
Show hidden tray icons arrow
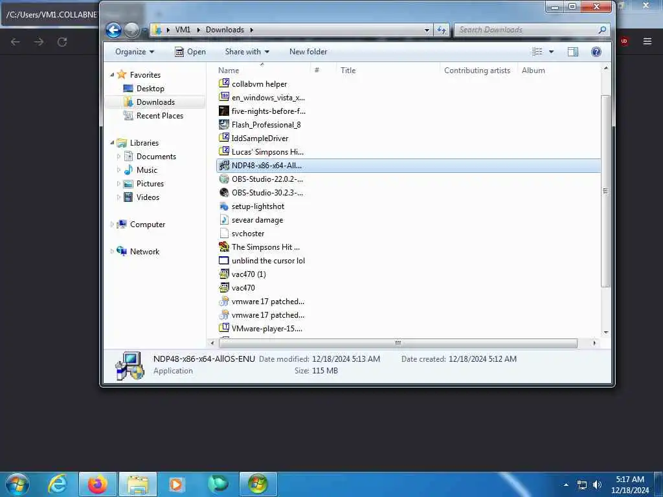pos(566,485)
